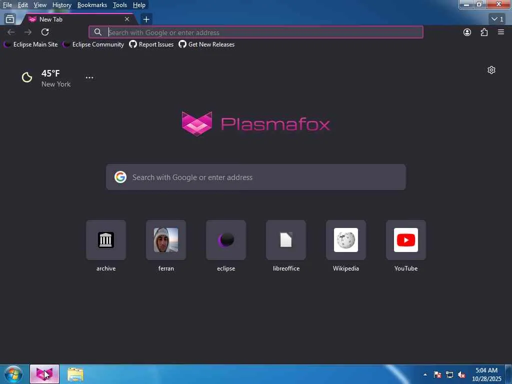Image resolution: width=512 pixels, height=384 pixels.
Task: Open the weather widget options ellipsis
Action: 89,77
